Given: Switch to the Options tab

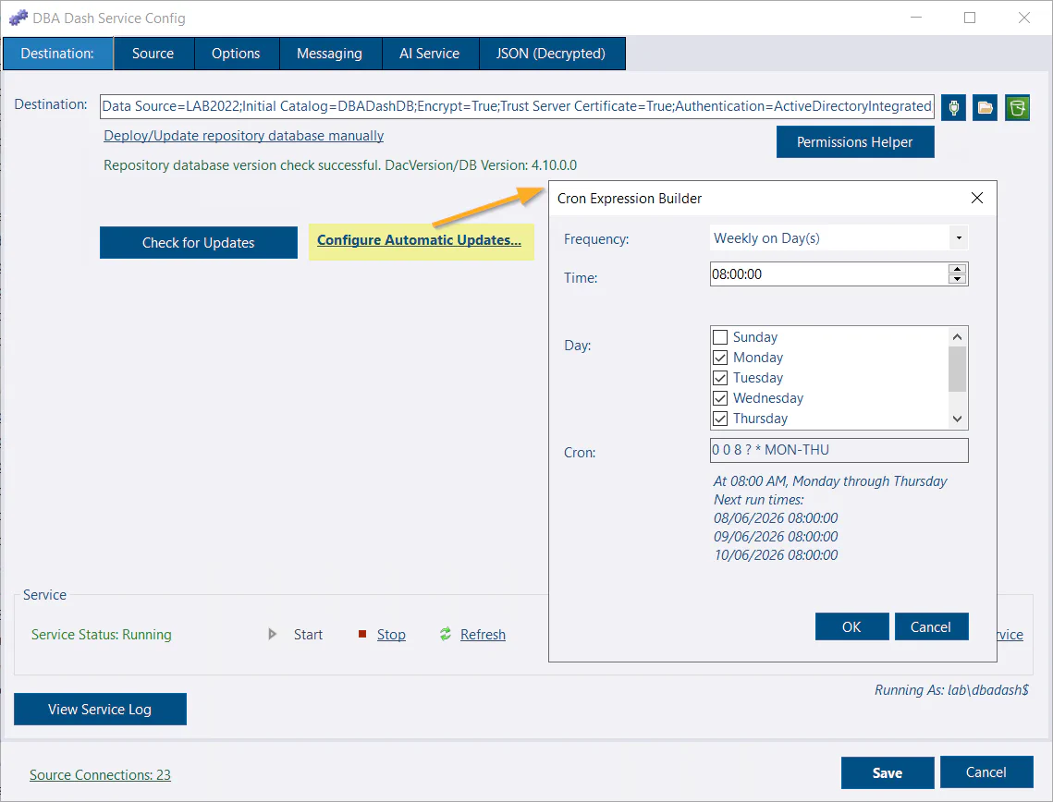Looking at the screenshot, I should [236, 54].
